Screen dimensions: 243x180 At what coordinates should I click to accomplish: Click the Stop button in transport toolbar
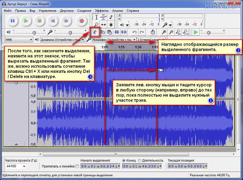point(39,21)
